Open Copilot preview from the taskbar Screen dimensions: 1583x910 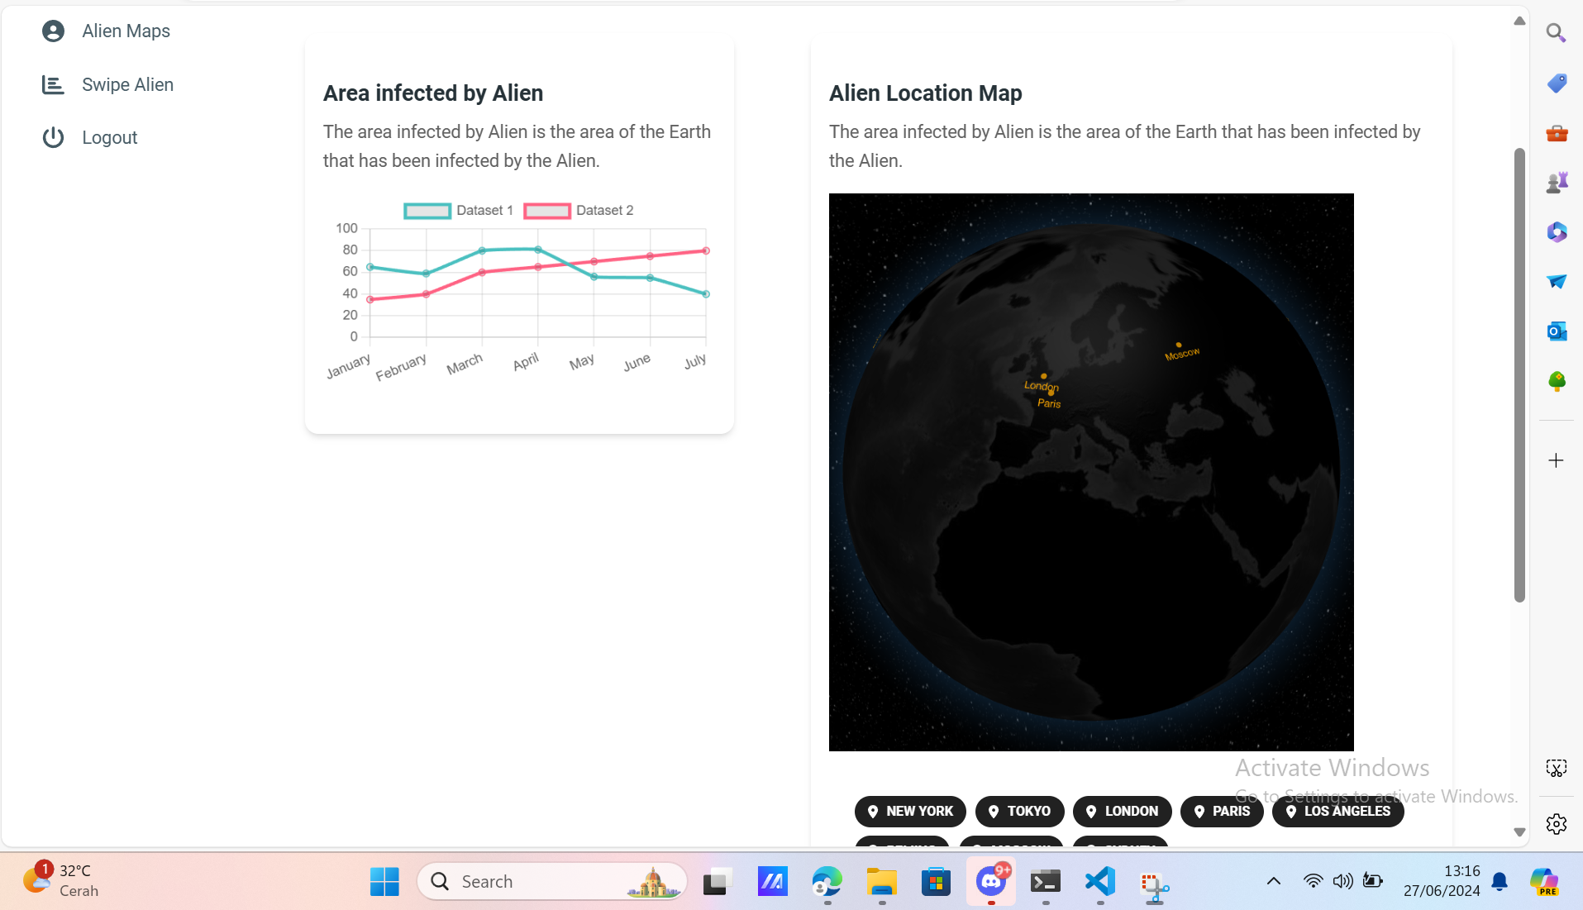pos(1544,881)
